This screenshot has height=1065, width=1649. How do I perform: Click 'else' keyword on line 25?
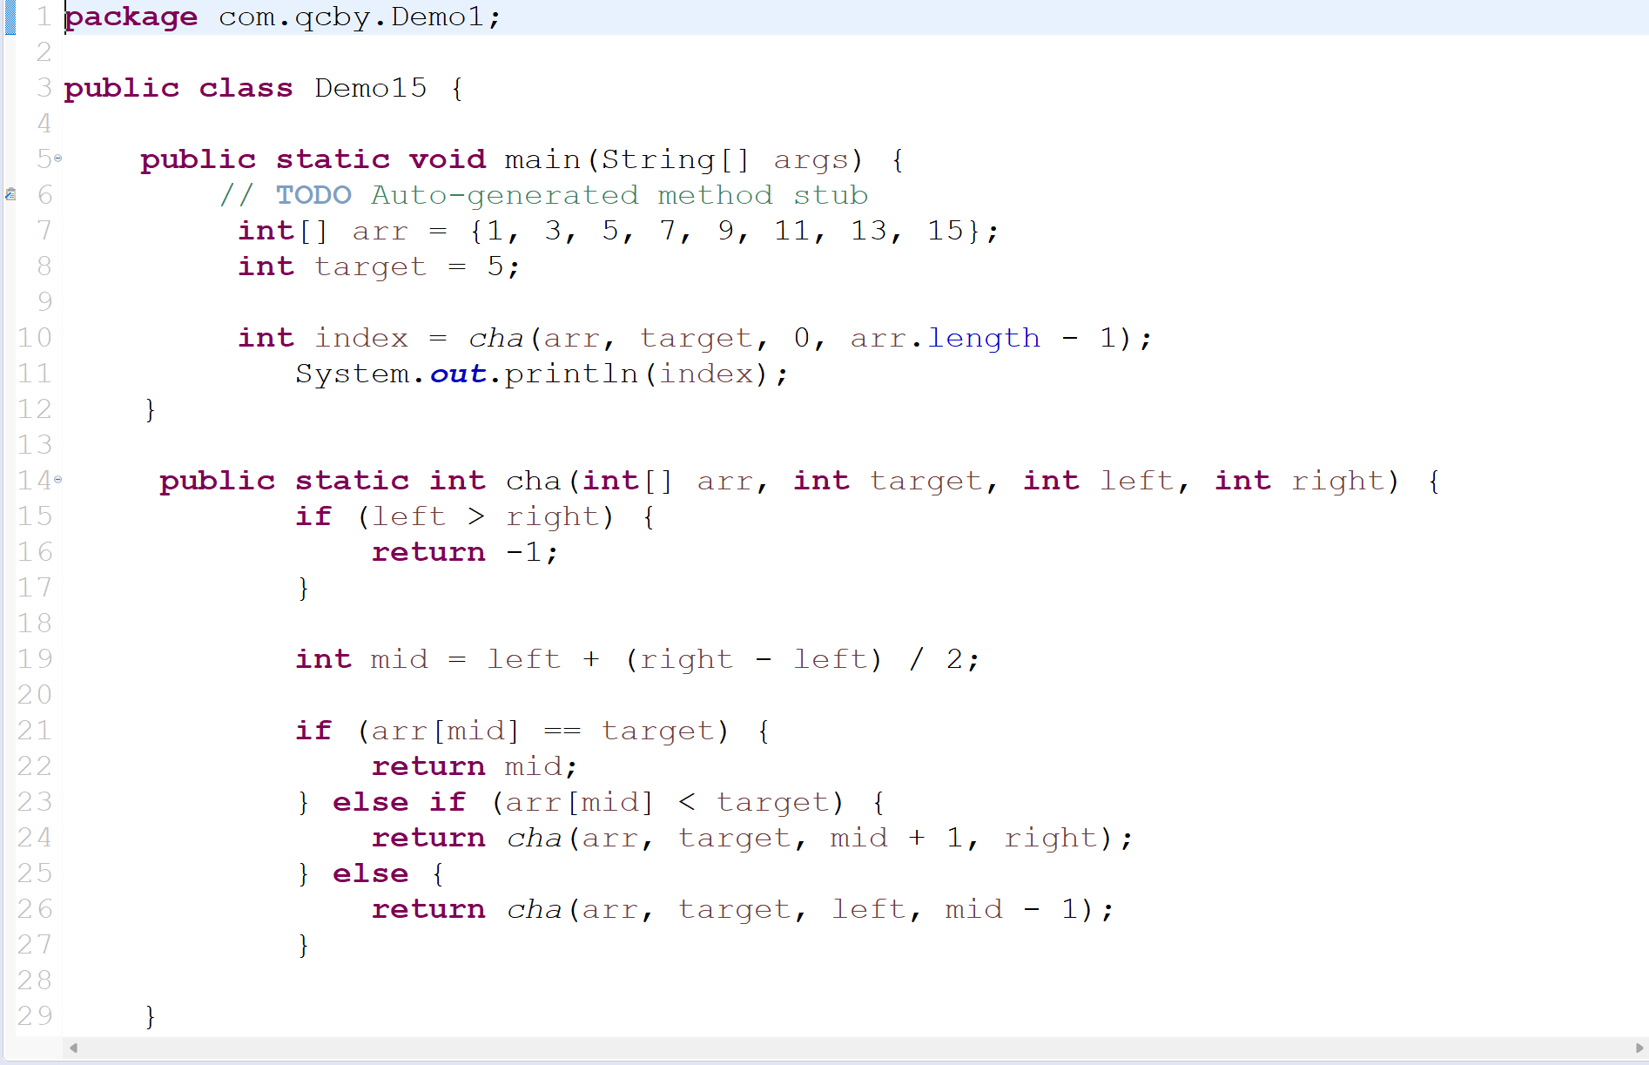coord(371,873)
